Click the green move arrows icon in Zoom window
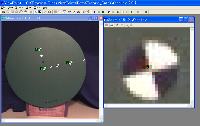 pyautogui.click(x=117, y=25)
